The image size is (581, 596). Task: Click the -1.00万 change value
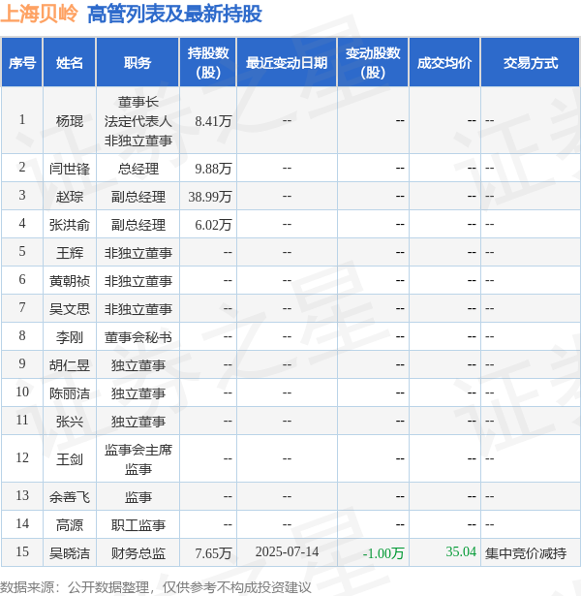click(383, 553)
